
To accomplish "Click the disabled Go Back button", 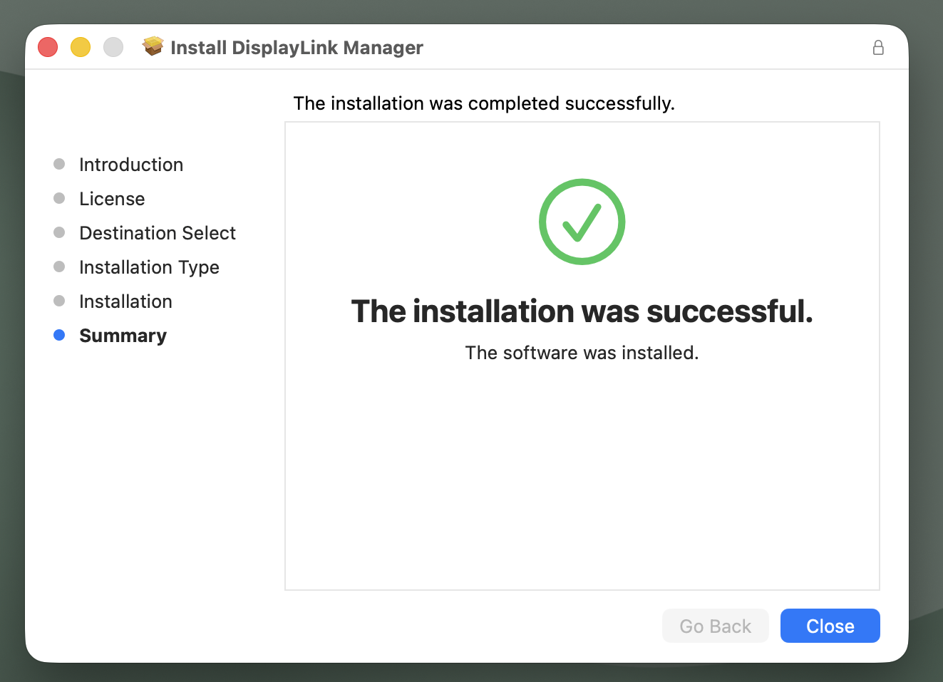I will point(715,626).
